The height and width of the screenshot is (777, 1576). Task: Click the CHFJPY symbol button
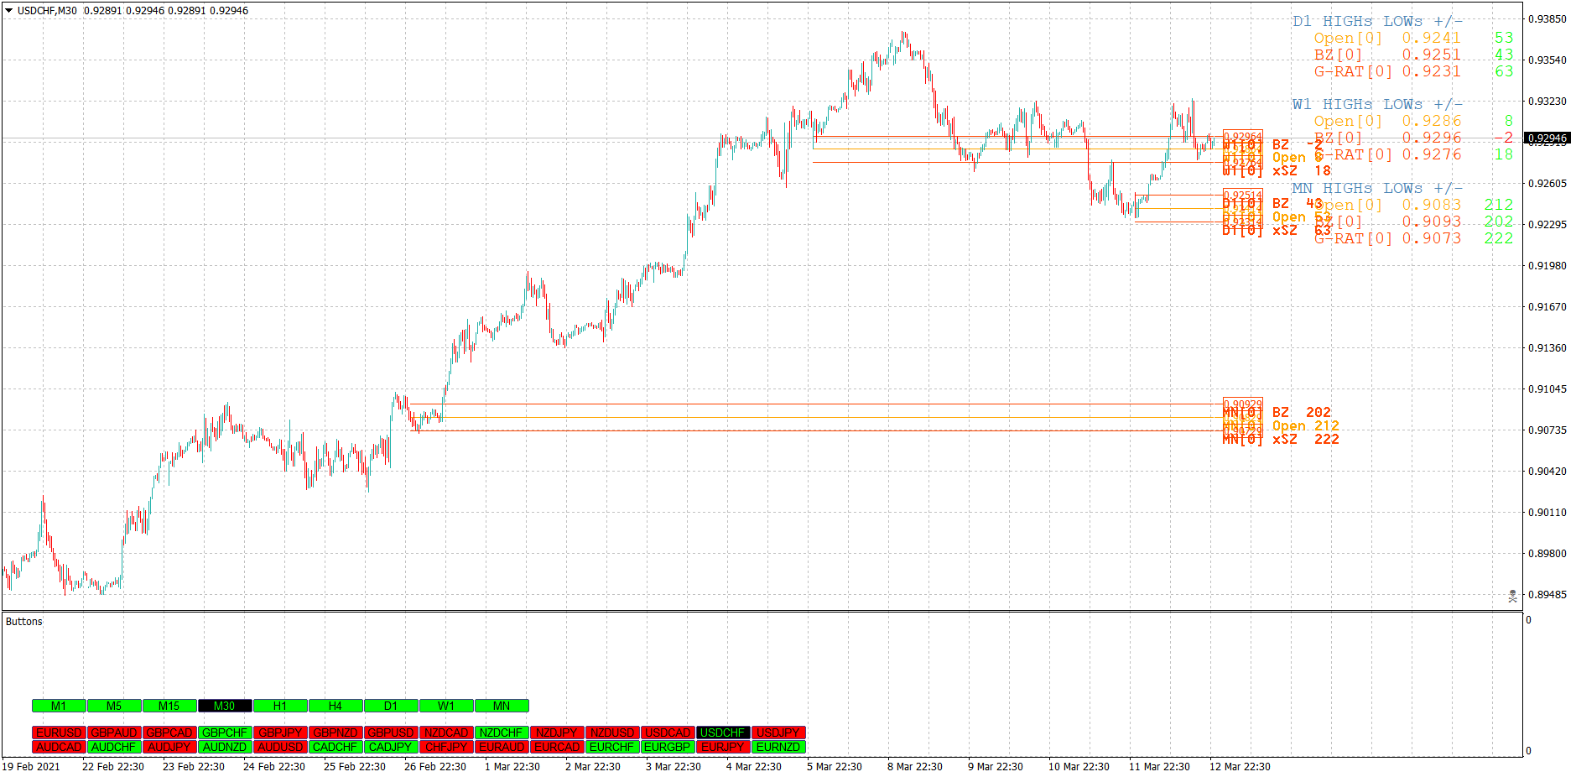pyautogui.click(x=446, y=746)
